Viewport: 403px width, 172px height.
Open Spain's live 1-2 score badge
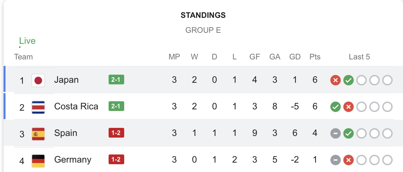pyautogui.click(x=116, y=133)
